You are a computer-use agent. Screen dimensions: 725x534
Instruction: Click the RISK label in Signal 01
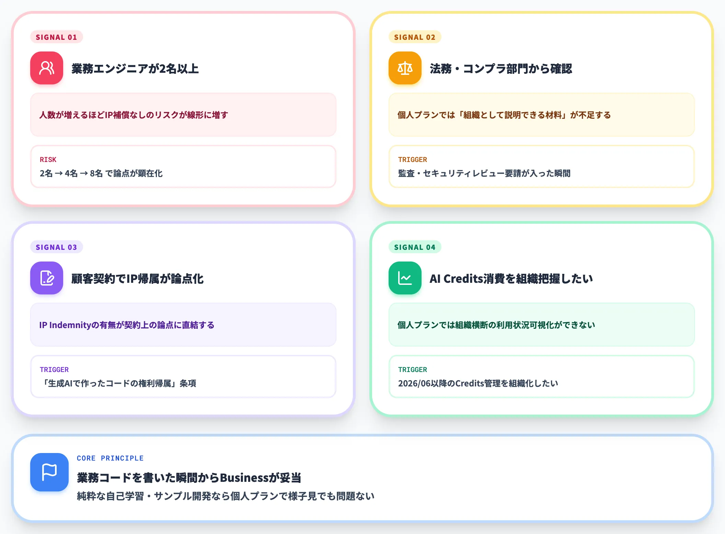pyautogui.click(x=48, y=160)
